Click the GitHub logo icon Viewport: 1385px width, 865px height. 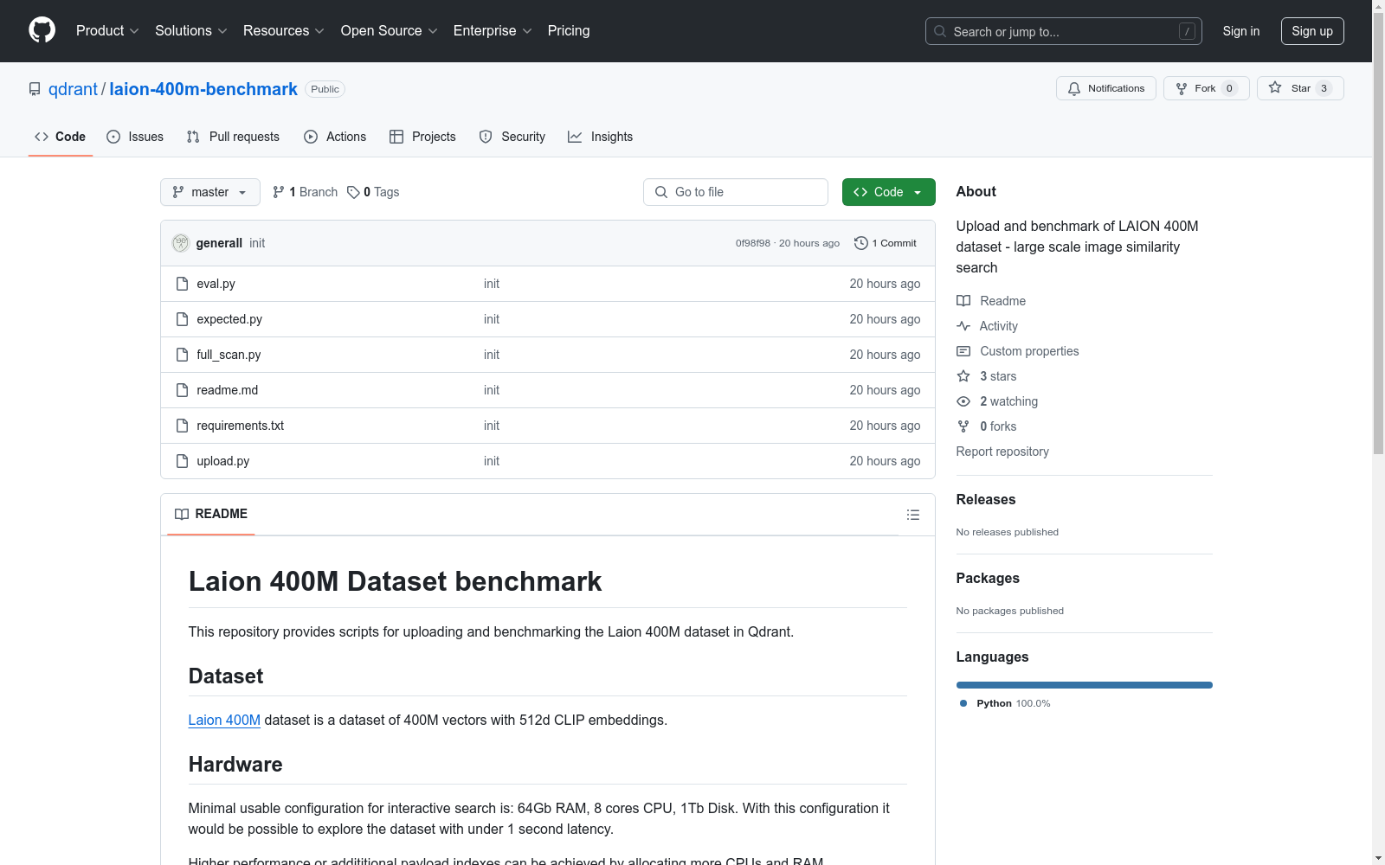pos(42,30)
